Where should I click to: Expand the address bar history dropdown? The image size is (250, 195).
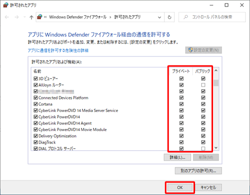159,17
